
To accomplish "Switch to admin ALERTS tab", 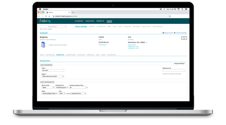I will pyautogui.click(x=92, y=27).
